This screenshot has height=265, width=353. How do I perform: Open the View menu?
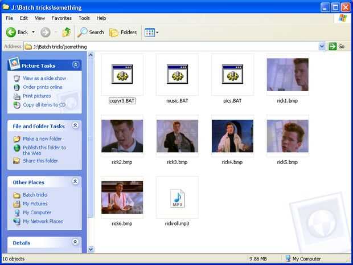pos(40,18)
